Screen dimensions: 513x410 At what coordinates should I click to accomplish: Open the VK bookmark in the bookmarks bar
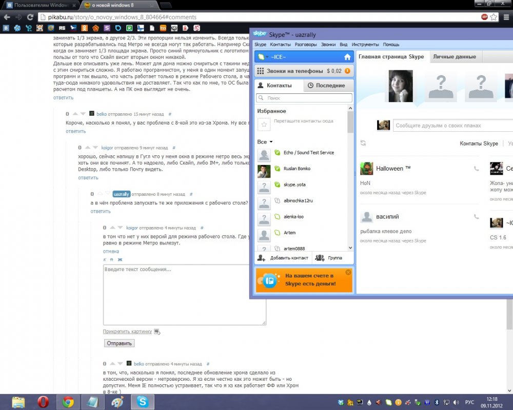[6, 28]
